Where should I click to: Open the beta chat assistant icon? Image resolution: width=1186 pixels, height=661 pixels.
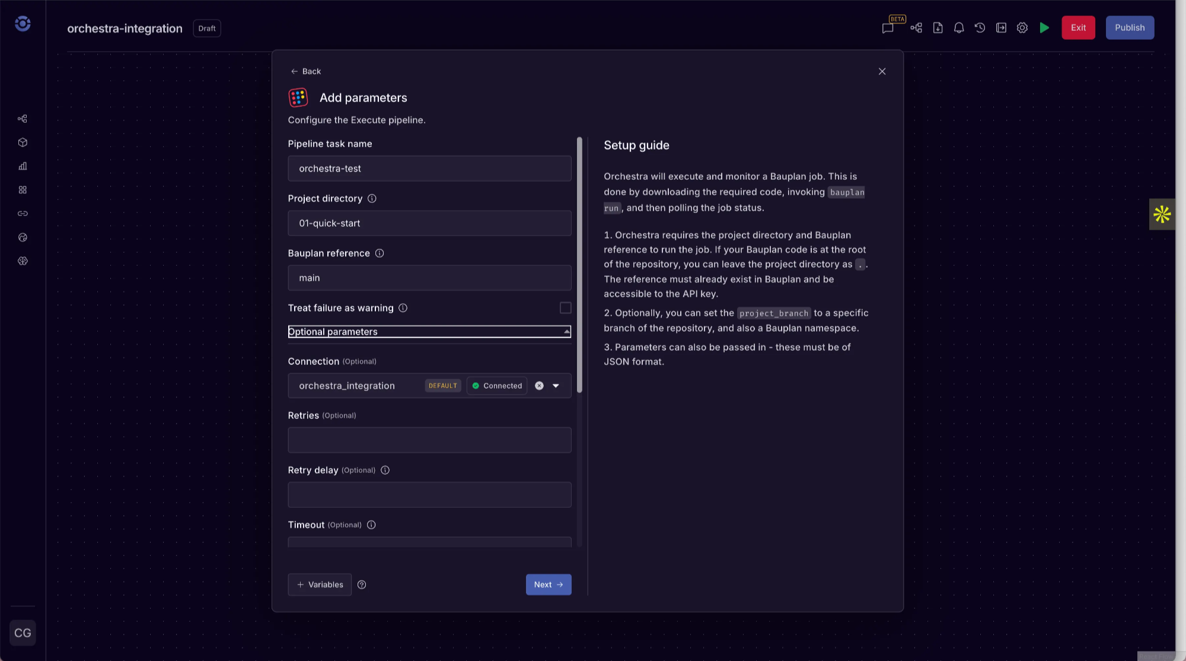pos(888,28)
